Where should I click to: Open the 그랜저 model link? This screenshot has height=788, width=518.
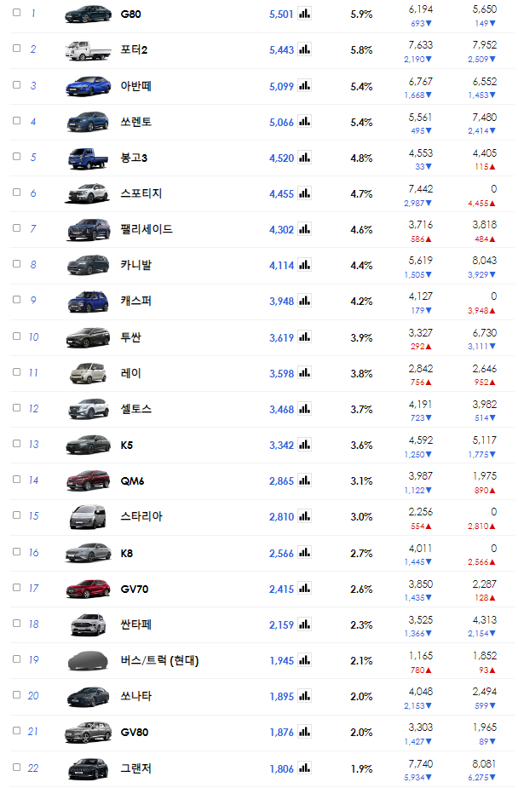pyautogui.click(x=135, y=768)
